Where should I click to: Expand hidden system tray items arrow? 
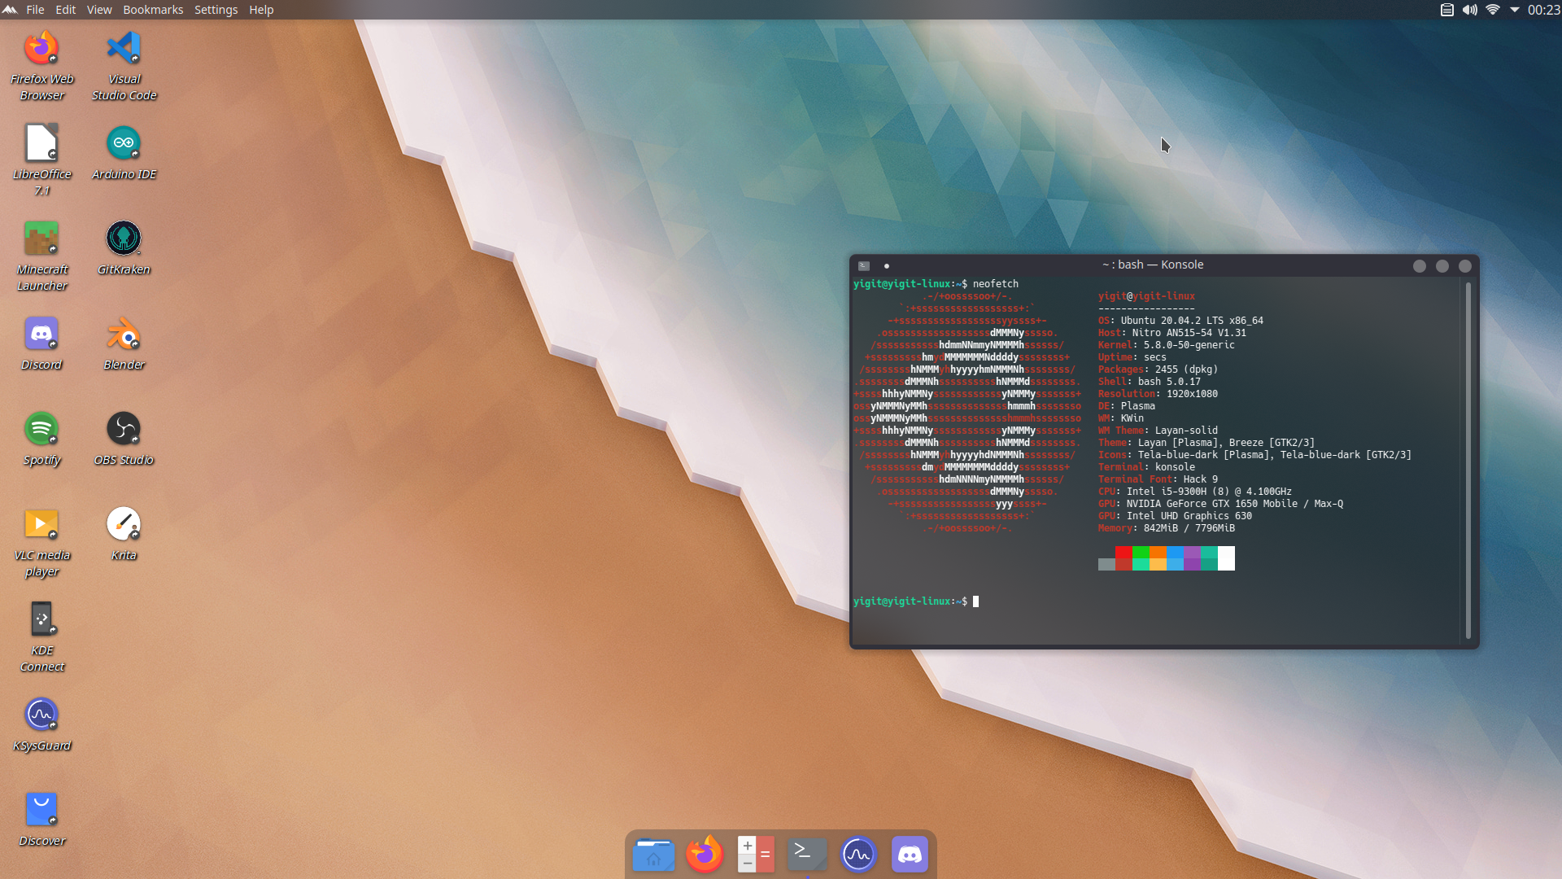pyautogui.click(x=1514, y=10)
